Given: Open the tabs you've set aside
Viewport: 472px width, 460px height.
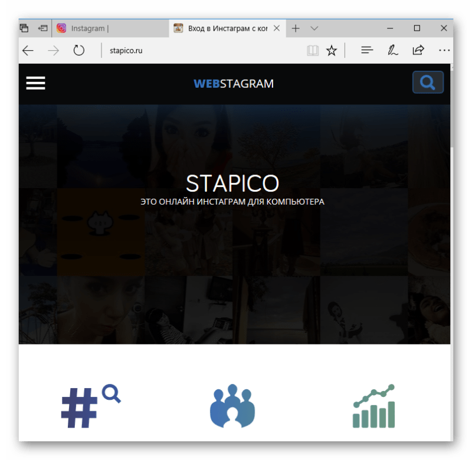Looking at the screenshot, I should click(x=24, y=28).
